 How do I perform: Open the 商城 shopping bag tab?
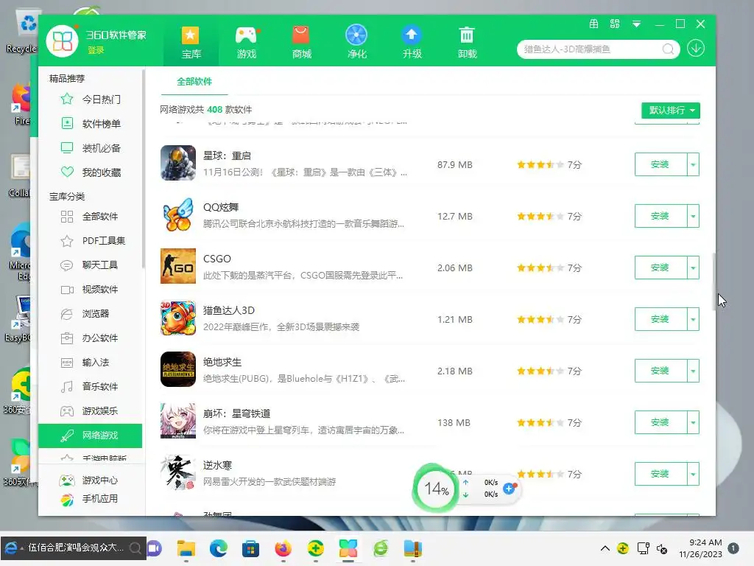click(x=301, y=42)
